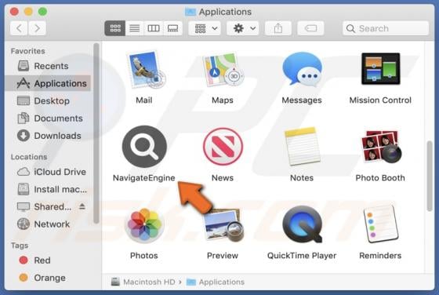Screen dimensions: 439x295
Task: Switch to gallery view
Action: pyautogui.click(x=172, y=28)
